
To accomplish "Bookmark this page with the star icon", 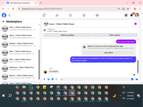I will [x=128, y=9].
